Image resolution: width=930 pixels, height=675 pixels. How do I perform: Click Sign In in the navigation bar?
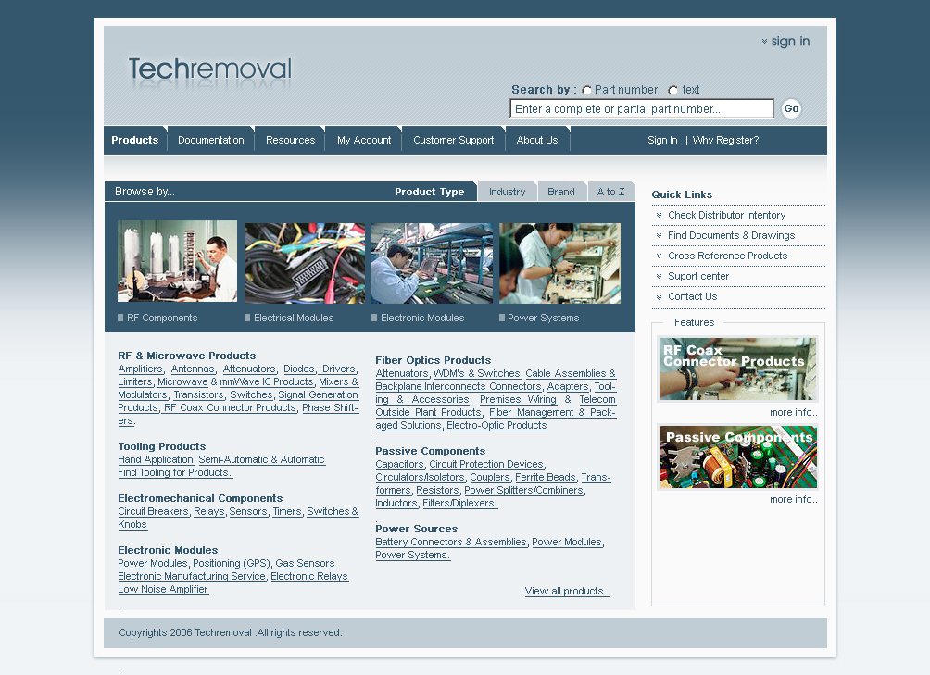coord(662,140)
